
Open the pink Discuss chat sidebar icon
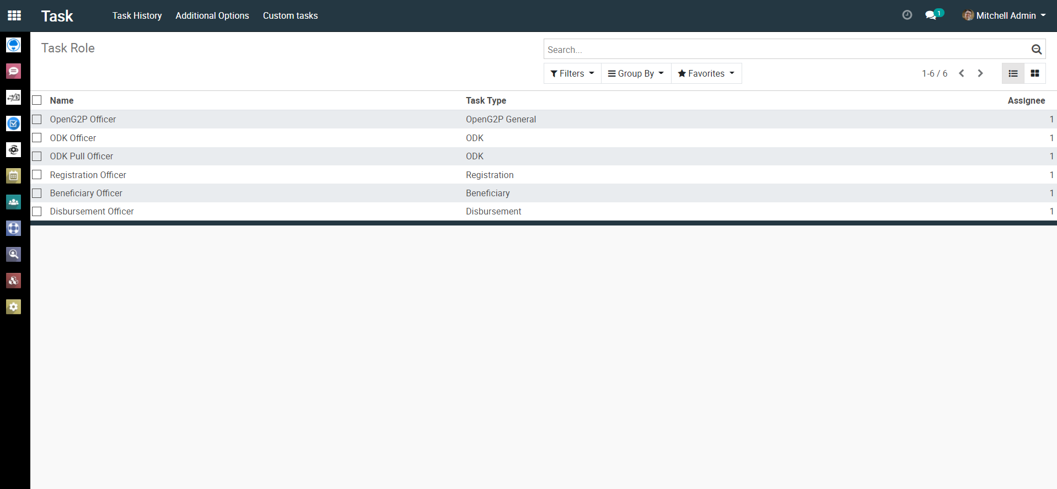[14, 71]
